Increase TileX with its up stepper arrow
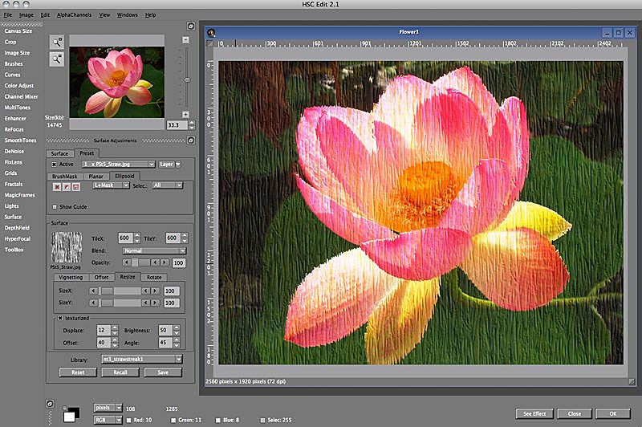This screenshot has width=642, height=427. click(x=137, y=235)
